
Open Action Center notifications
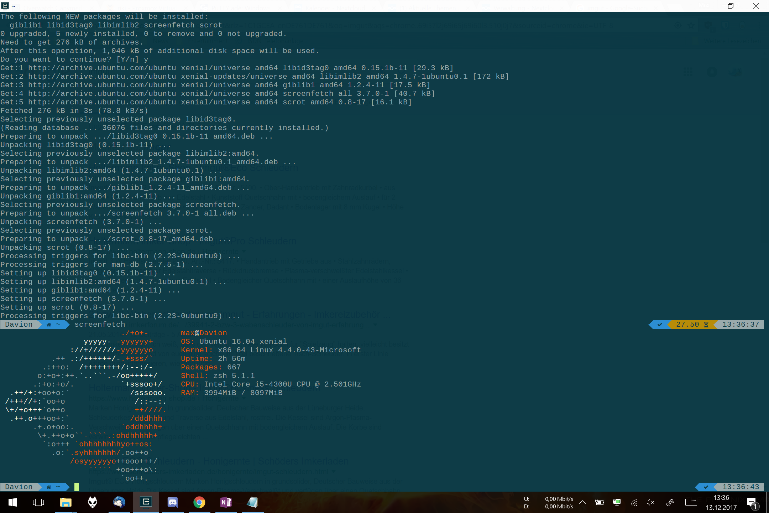point(752,502)
